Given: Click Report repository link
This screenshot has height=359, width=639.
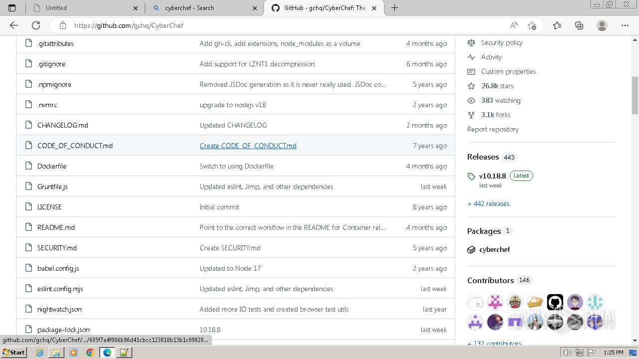Looking at the screenshot, I should click(x=493, y=129).
